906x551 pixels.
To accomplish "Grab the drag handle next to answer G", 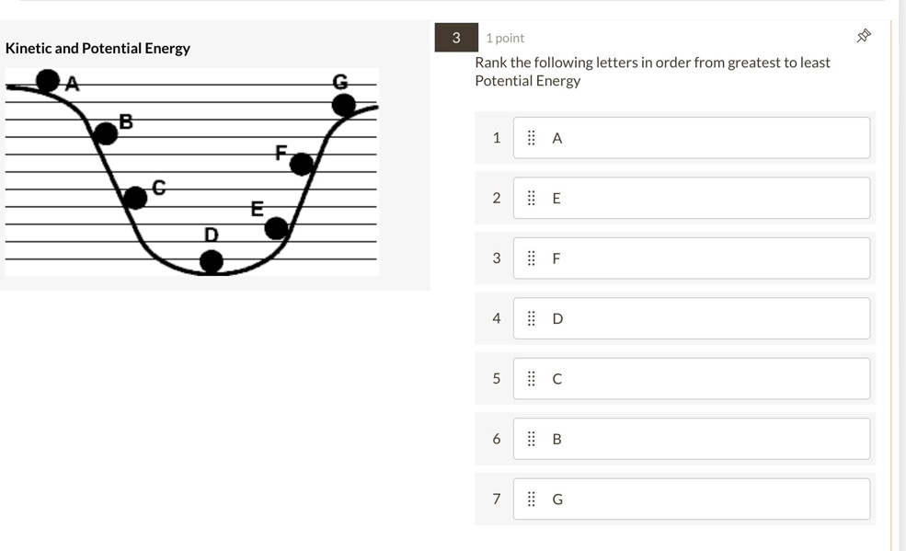I will click(x=531, y=499).
